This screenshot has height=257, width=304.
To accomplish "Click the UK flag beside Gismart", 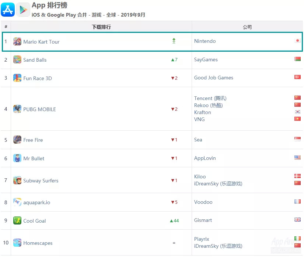I will click(297, 220).
